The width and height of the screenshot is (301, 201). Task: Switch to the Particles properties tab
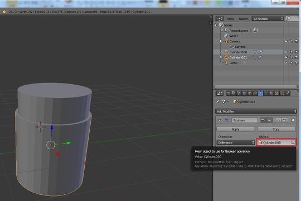(x=282, y=93)
